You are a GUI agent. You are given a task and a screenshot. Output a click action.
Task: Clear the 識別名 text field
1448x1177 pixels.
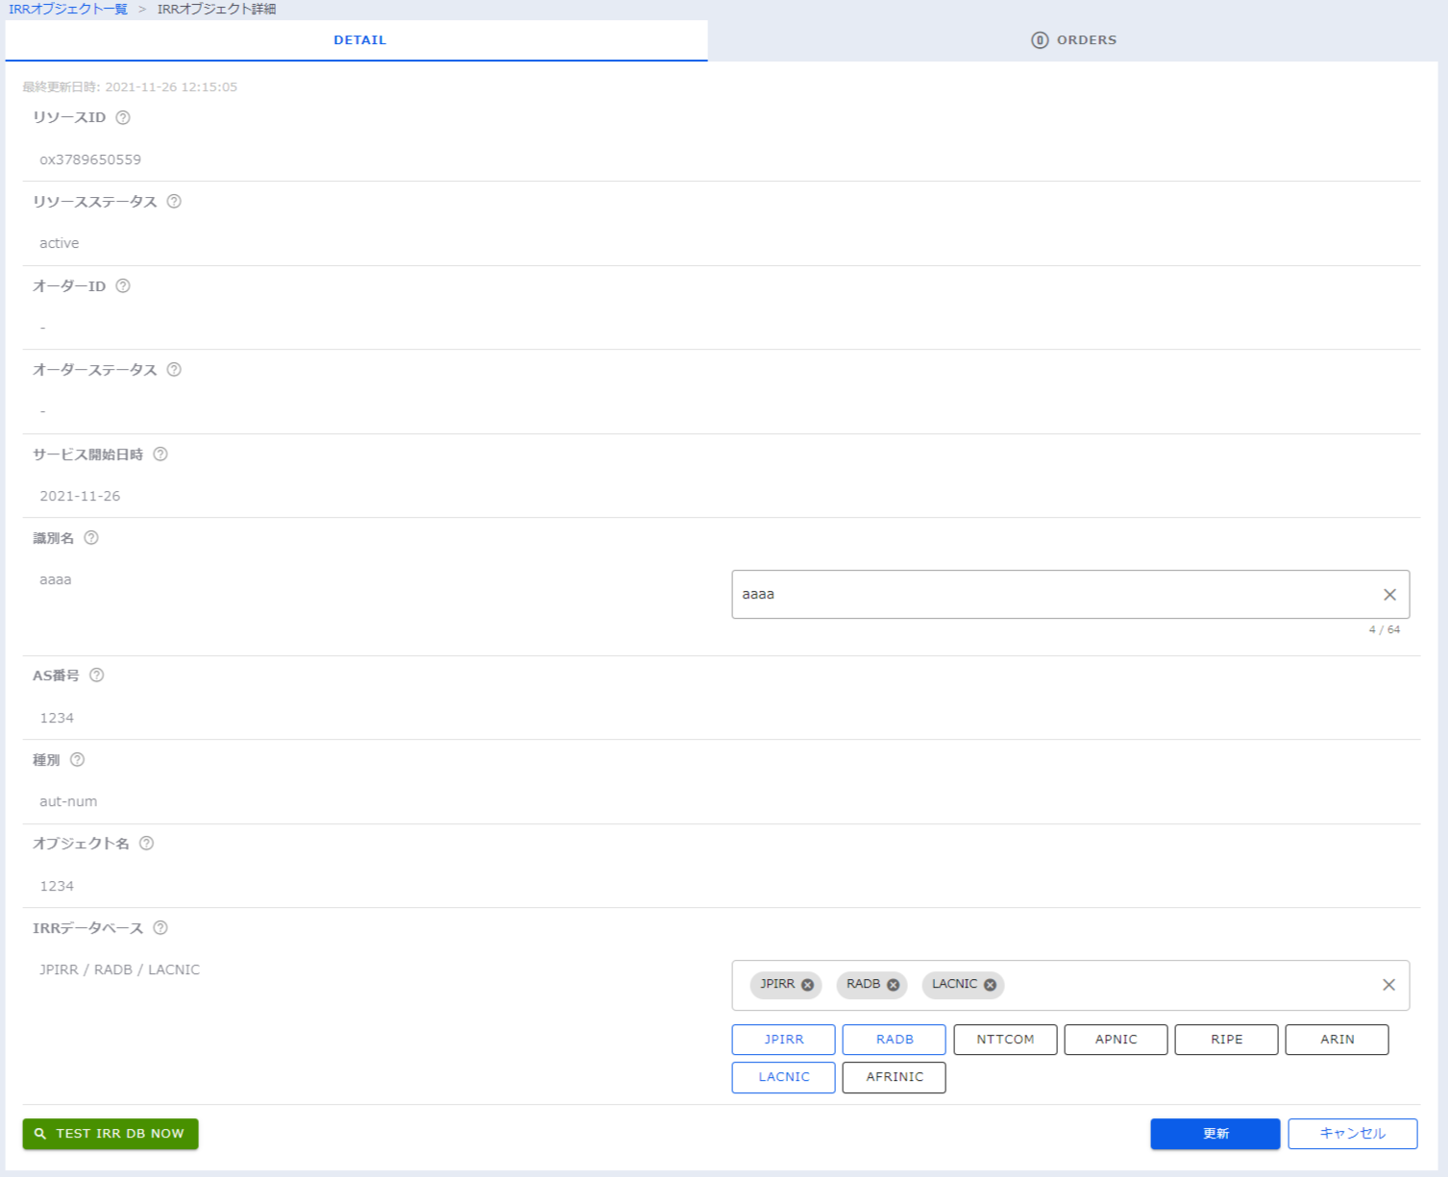tap(1388, 595)
